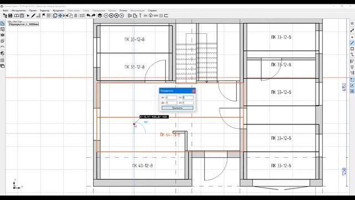
Task: Toggle the grid icon in toolbar
Action: pos(49,16)
